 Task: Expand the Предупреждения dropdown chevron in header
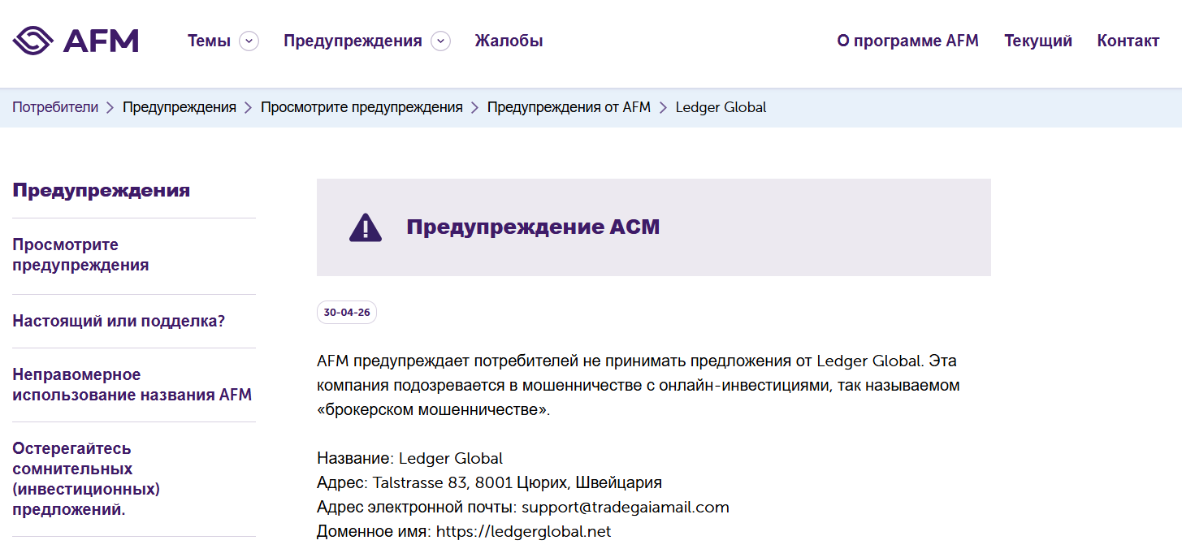(x=440, y=41)
